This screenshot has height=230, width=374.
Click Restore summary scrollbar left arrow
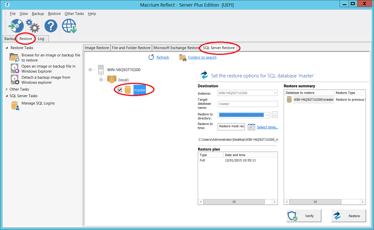(x=287, y=202)
